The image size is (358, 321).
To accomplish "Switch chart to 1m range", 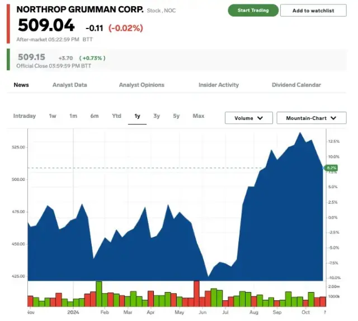I will pos(73,116).
